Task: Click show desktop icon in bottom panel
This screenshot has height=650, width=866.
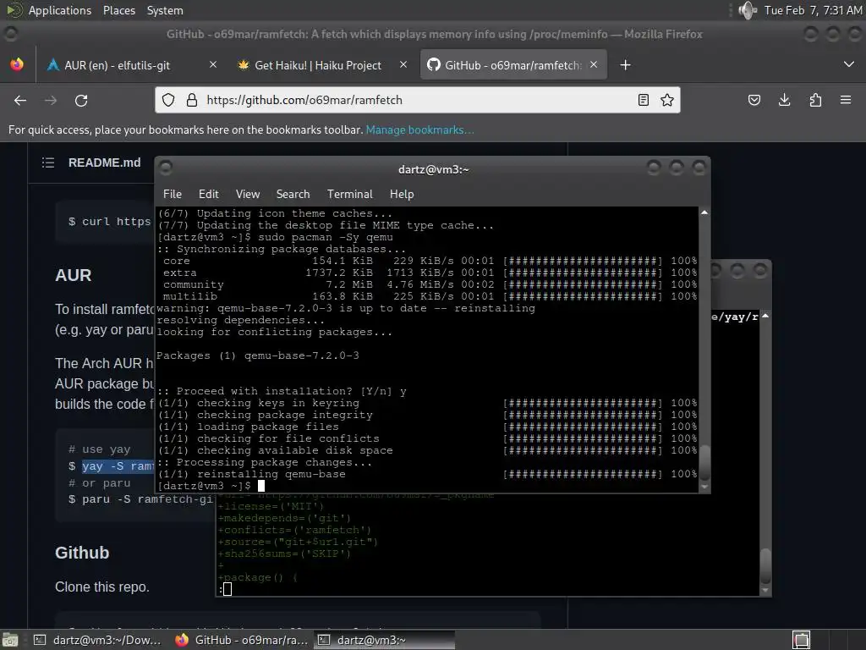Action: (x=10, y=640)
